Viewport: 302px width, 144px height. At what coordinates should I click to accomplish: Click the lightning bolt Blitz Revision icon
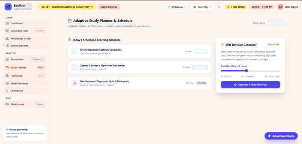222,45
